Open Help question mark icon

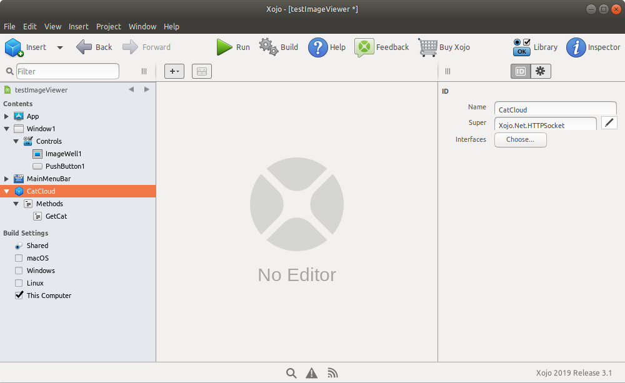317,47
